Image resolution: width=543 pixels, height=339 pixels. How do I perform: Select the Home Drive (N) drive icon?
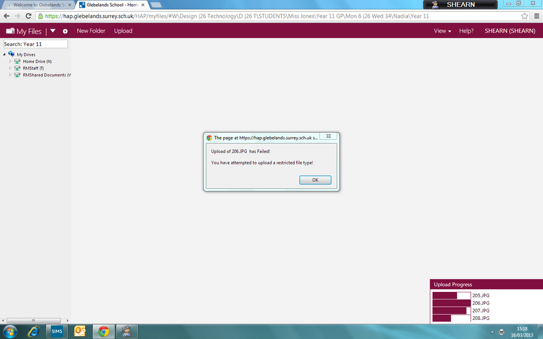[17, 61]
